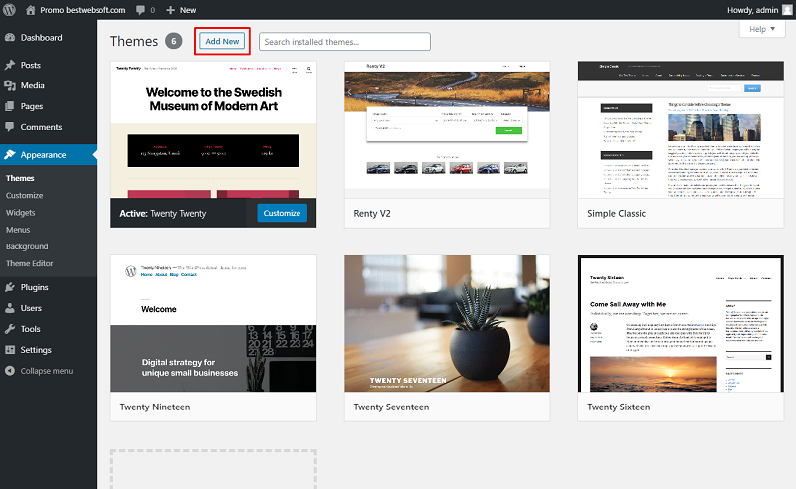
Task: Click the Pages icon in the sidebar
Action: [10, 106]
